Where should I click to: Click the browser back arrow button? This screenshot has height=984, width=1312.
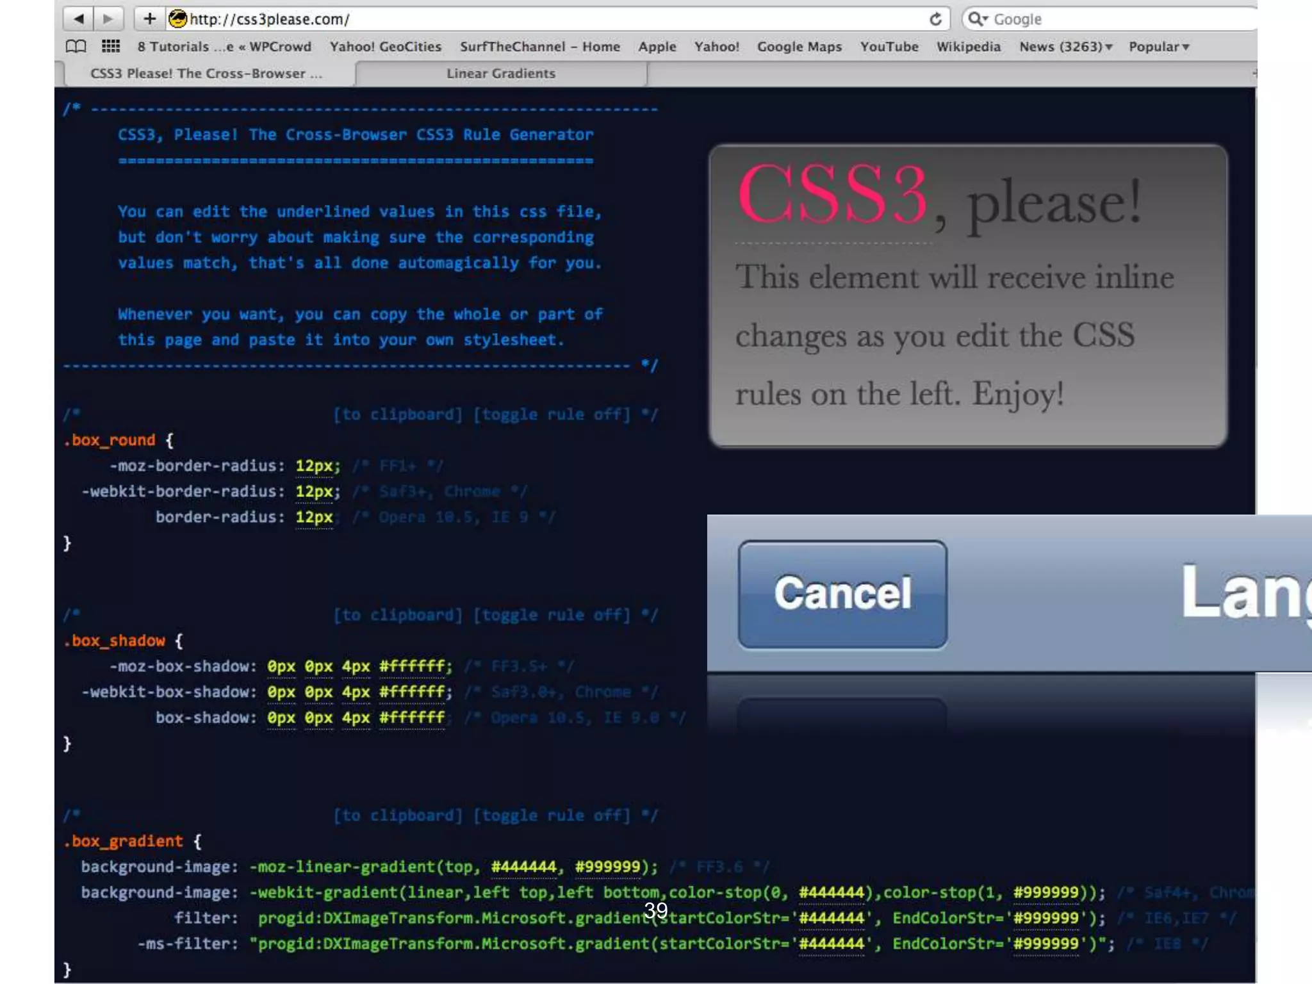(79, 19)
